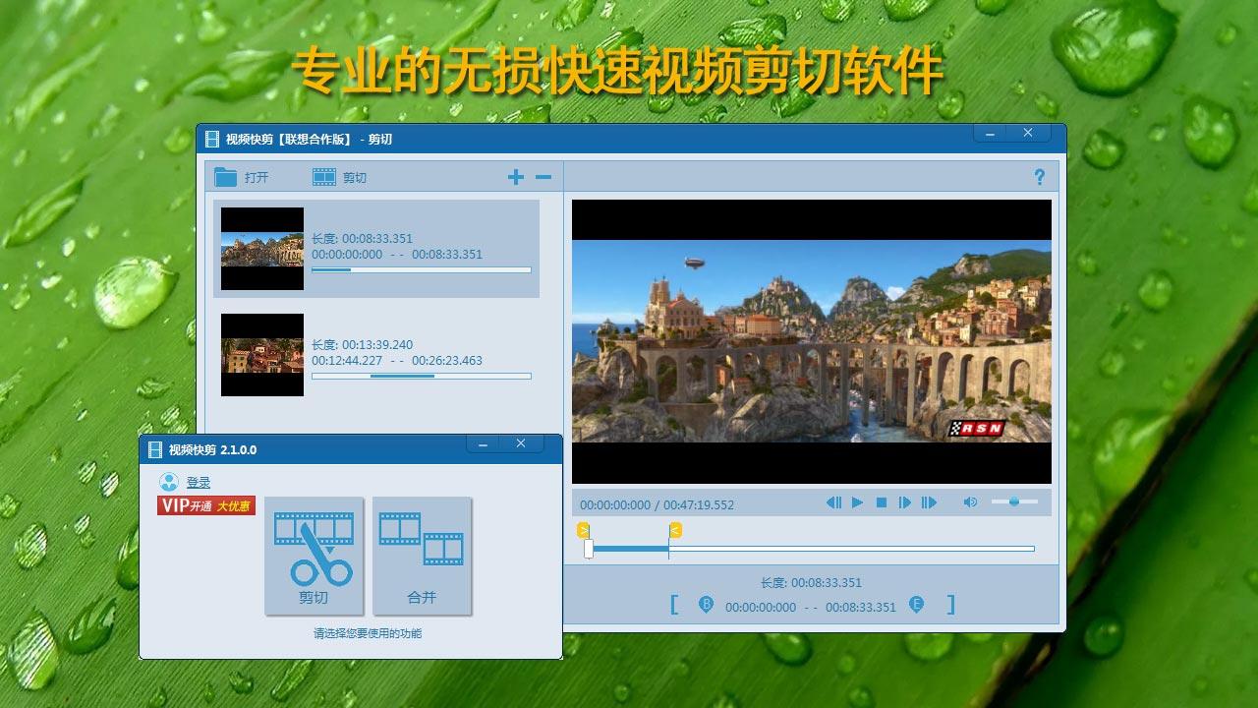
Task: Click the yellow end marker on timeline
Action: tap(674, 530)
